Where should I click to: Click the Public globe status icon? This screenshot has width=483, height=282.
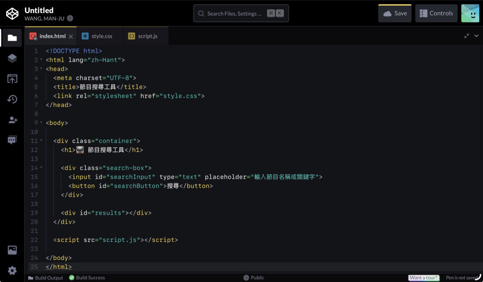[246, 278]
